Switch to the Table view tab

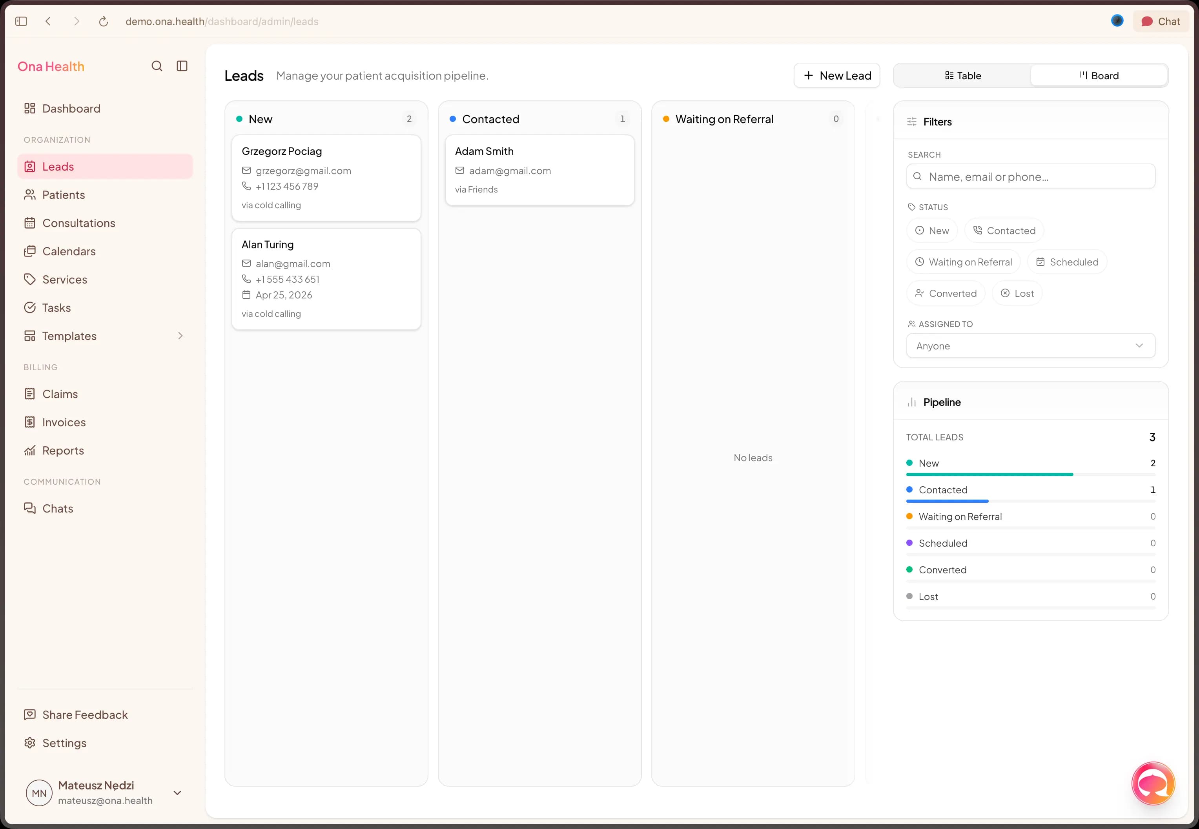962,76
